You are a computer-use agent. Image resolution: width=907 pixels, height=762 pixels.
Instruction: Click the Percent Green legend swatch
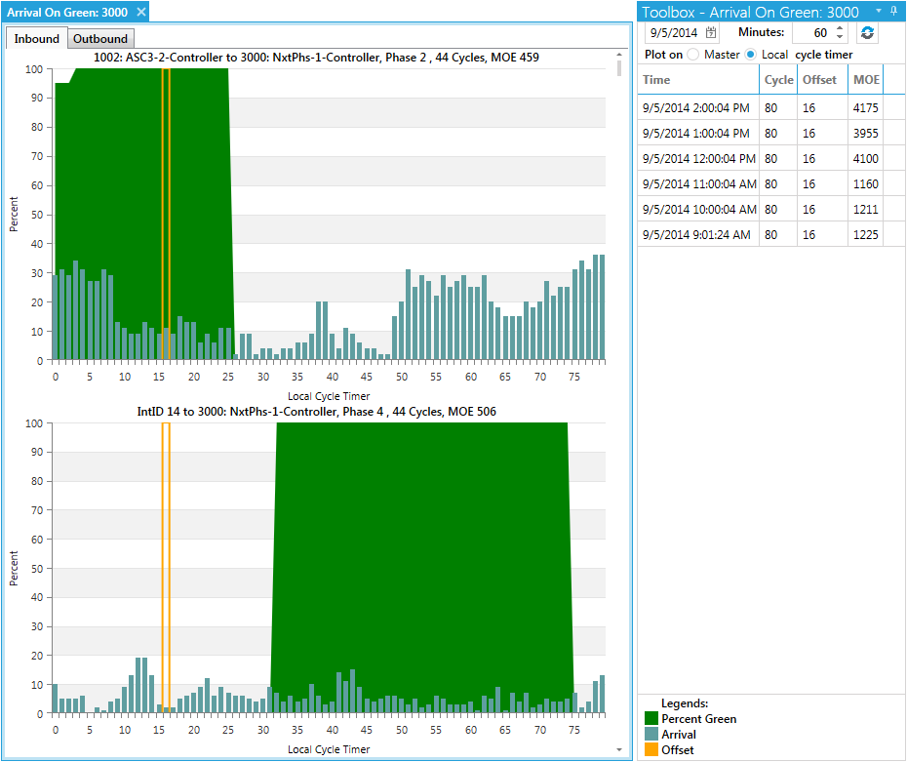(x=651, y=719)
